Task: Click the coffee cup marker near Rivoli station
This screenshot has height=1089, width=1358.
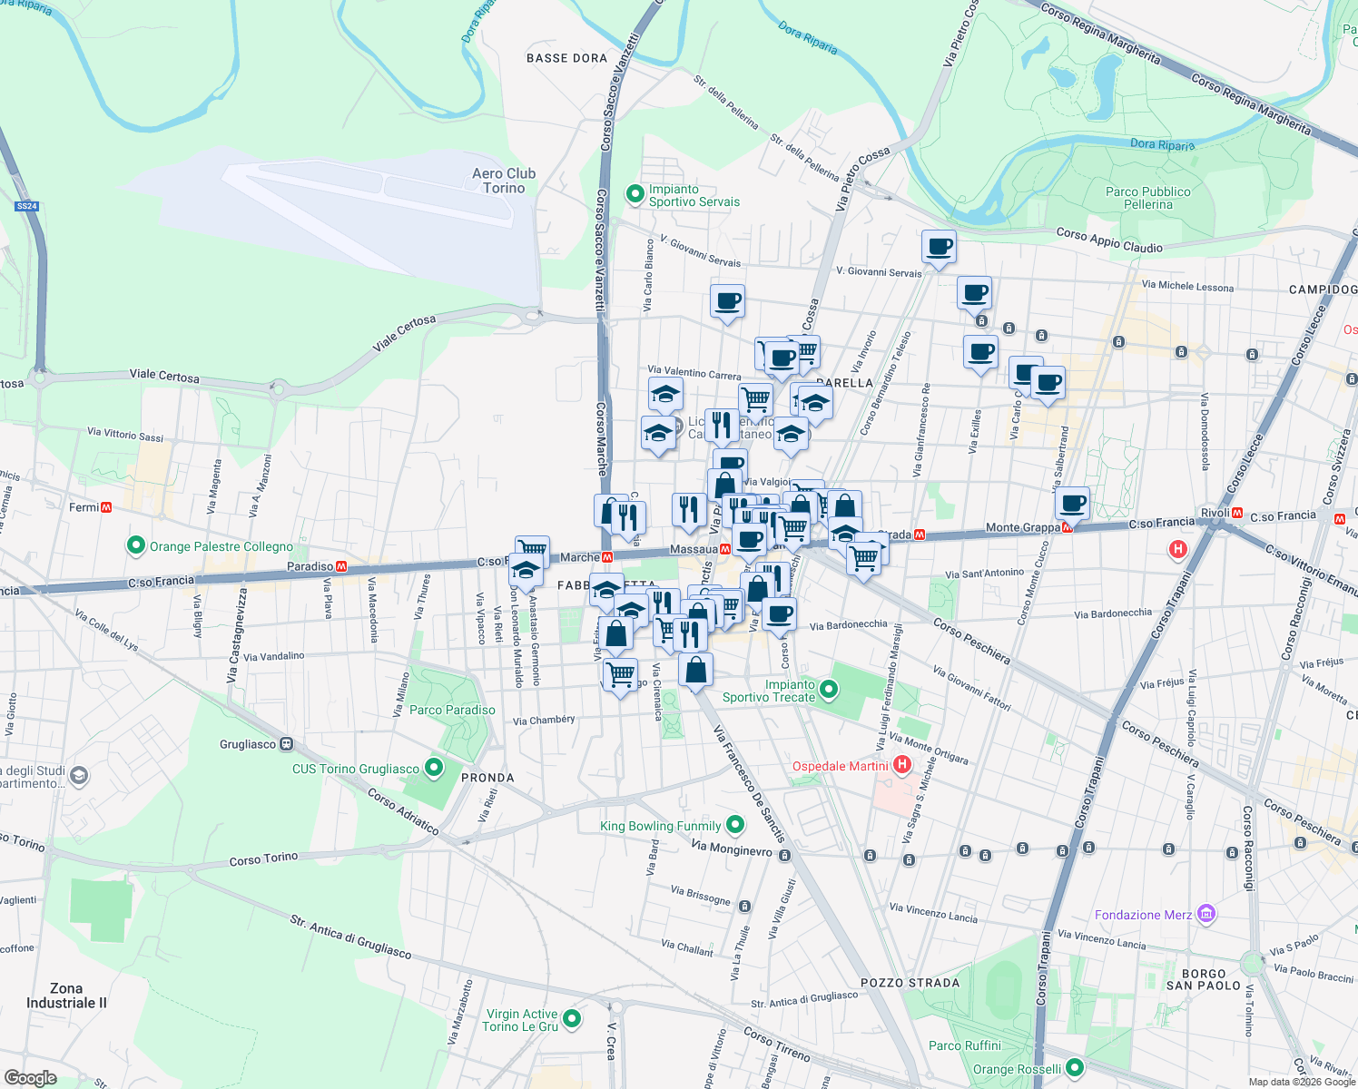Action: 1072,505
